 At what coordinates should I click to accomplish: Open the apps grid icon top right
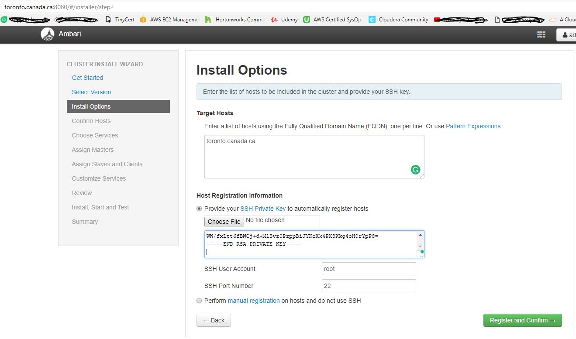(541, 34)
